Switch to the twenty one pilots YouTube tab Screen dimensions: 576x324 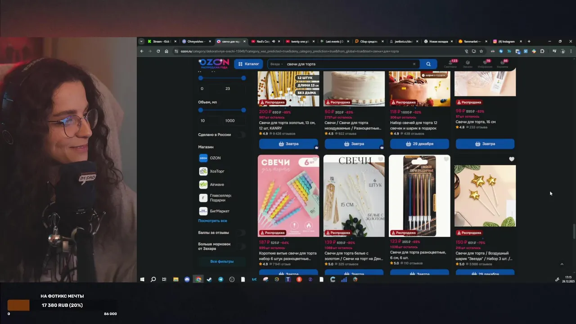pyautogui.click(x=301, y=41)
